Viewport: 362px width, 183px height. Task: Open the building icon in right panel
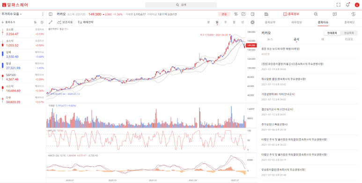coord(266,14)
